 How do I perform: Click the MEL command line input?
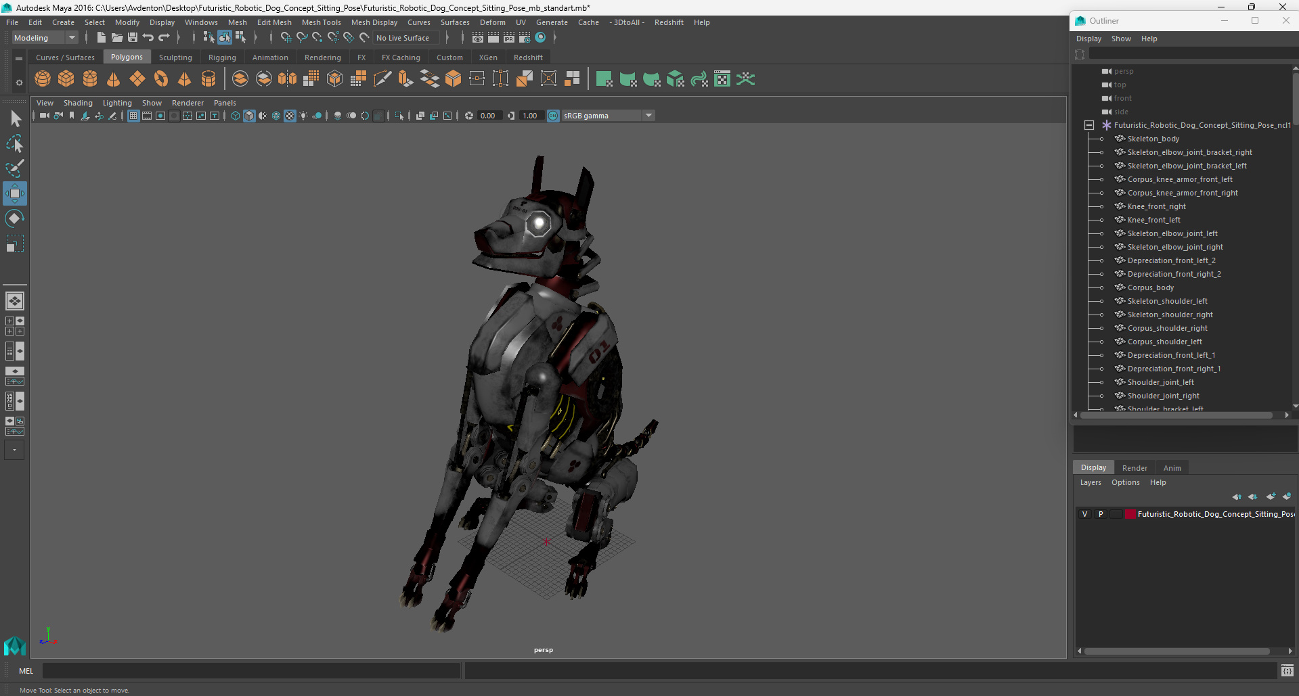[252, 671]
